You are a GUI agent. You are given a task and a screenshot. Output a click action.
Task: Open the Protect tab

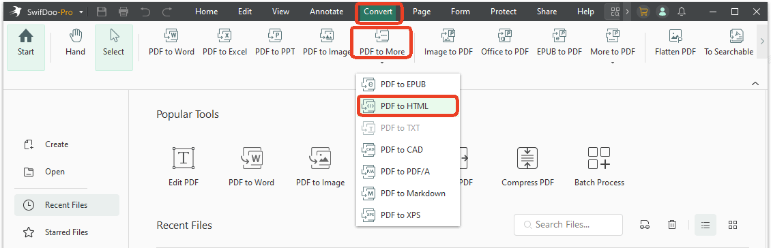point(504,12)
